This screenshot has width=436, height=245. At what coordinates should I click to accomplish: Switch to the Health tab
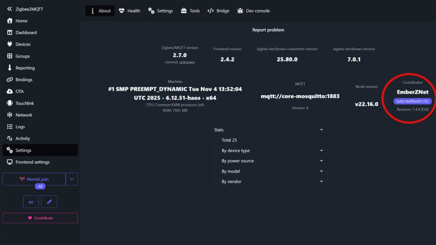[x=129, y=11]
